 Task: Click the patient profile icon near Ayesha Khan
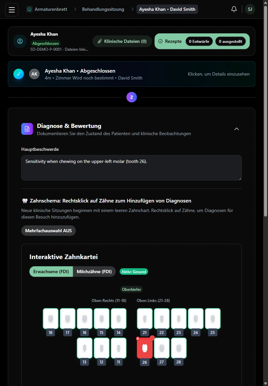[x=20, y=41]
